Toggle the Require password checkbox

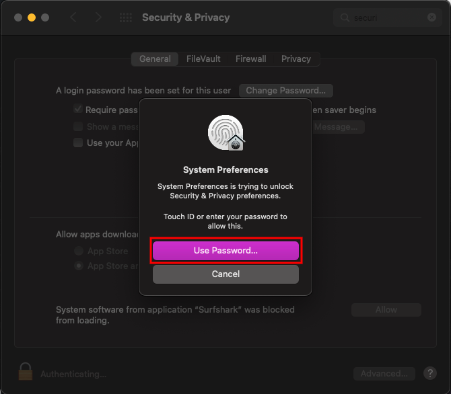(x=78, y=109)
